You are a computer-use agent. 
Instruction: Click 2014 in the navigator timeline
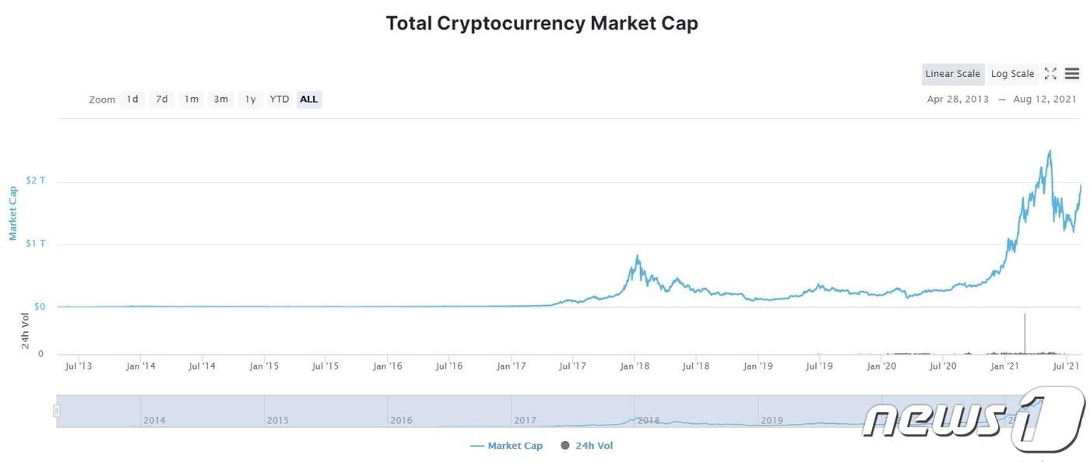click(x=154, y=420)
